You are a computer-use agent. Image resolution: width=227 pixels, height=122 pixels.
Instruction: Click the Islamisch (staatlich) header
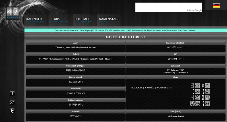176,43
